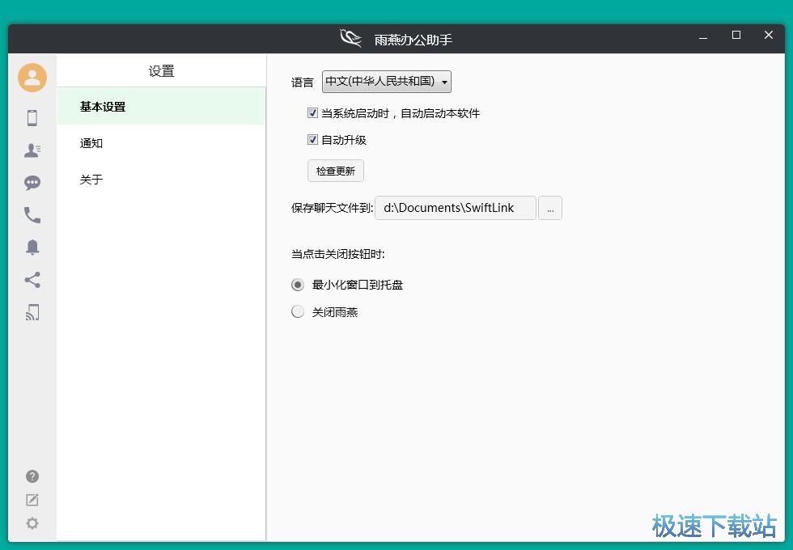Select the 最小化窗口到托盘 radio option
793x550 pixels.
(298, 285)
